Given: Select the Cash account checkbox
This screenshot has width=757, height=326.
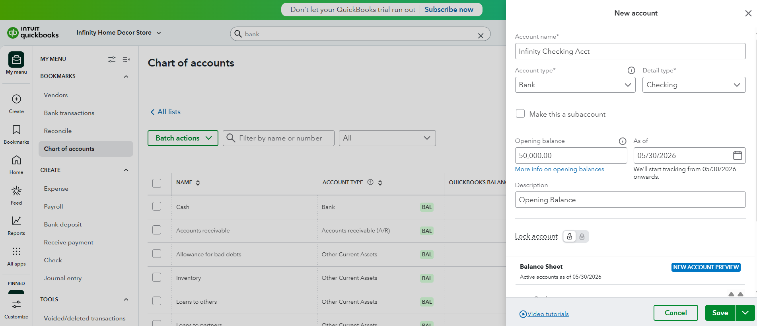Looking at the screenshot, I should (x=157, y=206).
